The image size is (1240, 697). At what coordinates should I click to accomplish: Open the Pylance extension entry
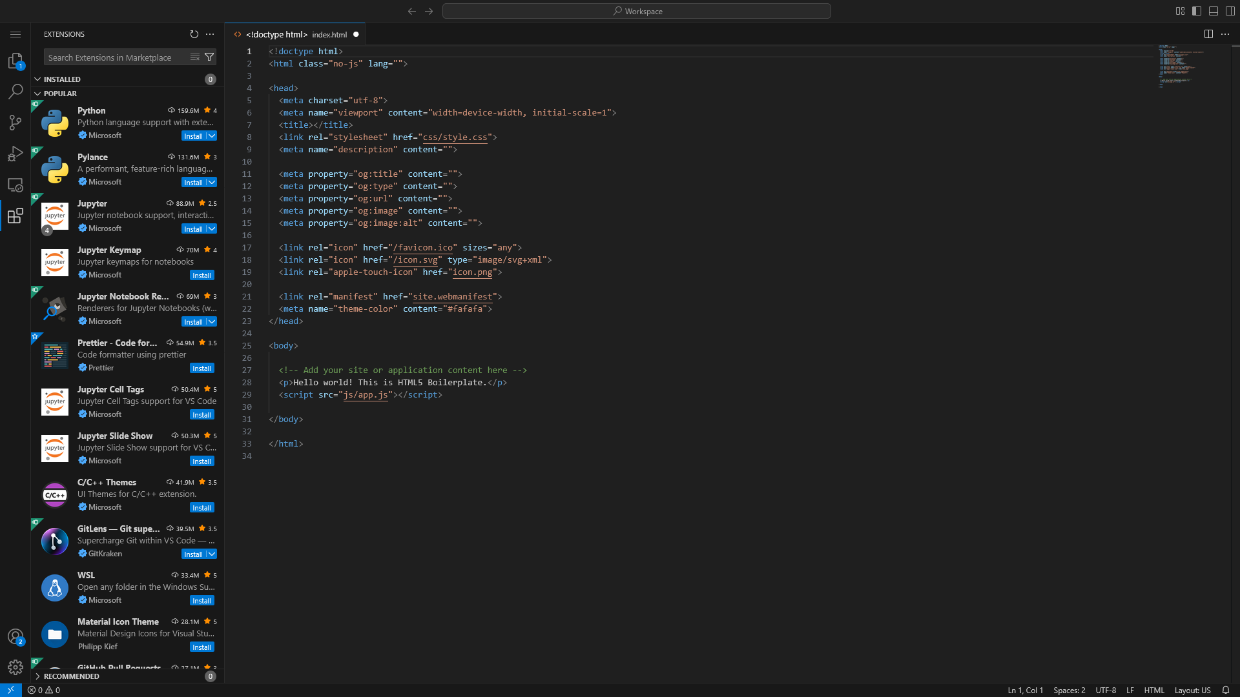coord(128,169)
